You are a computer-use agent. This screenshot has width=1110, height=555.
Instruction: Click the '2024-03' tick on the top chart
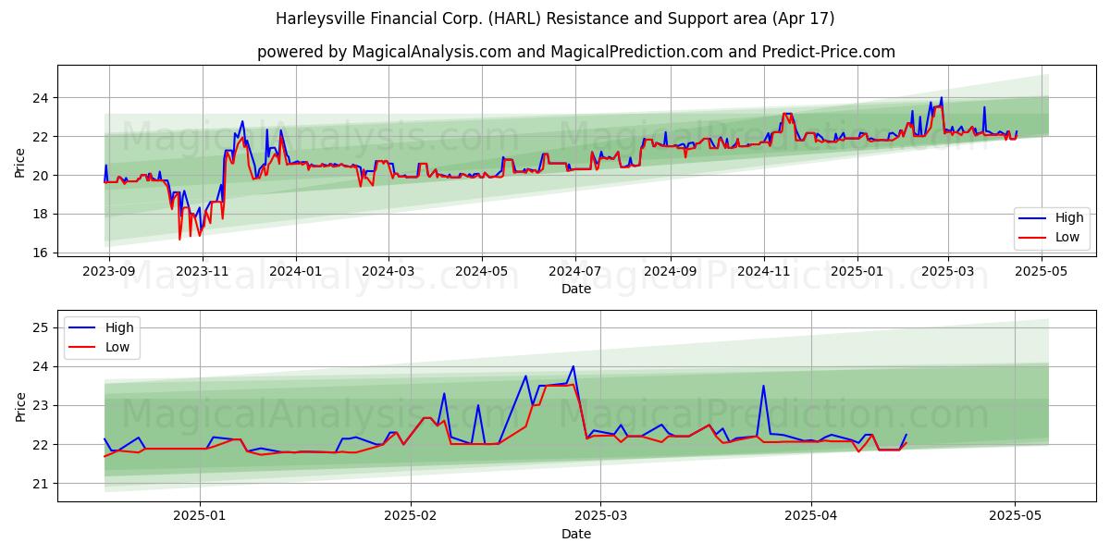(388, 272)
